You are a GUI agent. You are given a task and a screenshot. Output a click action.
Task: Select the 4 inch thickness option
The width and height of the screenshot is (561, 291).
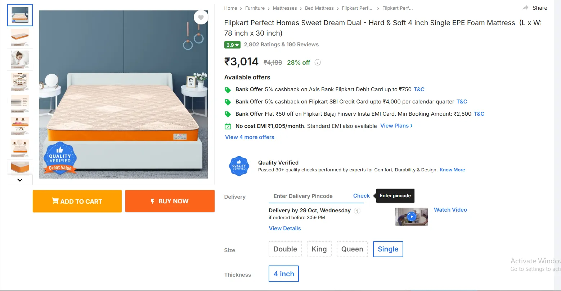[284, 274]
